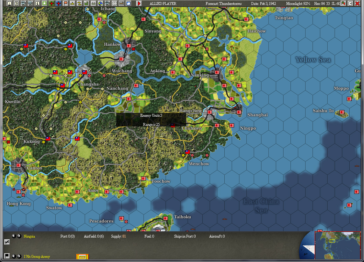Select next unit after 17th Group Army
Screen dimensions: 364x262
[x=19, y=256]
